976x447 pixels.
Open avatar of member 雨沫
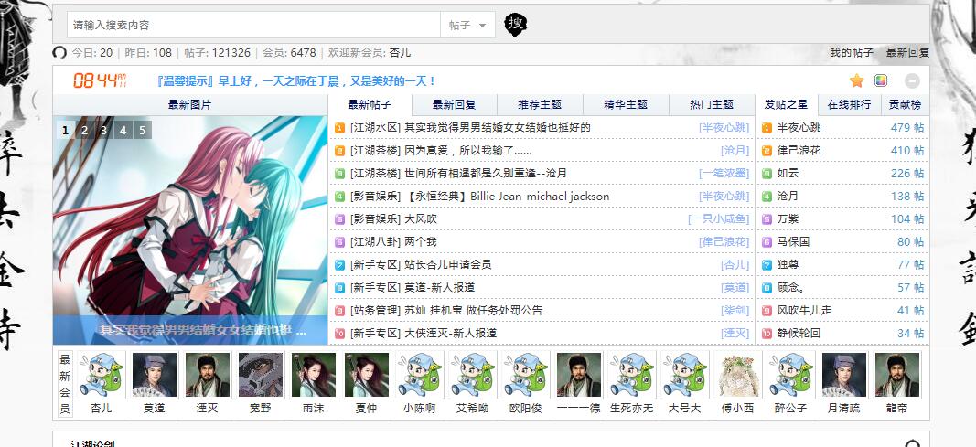tap(314, 374)
